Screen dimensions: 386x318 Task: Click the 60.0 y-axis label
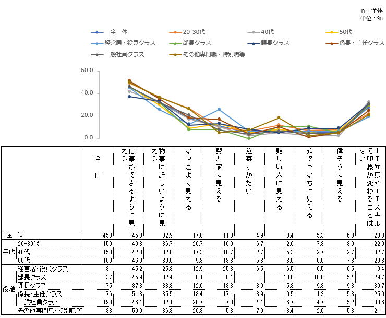pos(87,70)
